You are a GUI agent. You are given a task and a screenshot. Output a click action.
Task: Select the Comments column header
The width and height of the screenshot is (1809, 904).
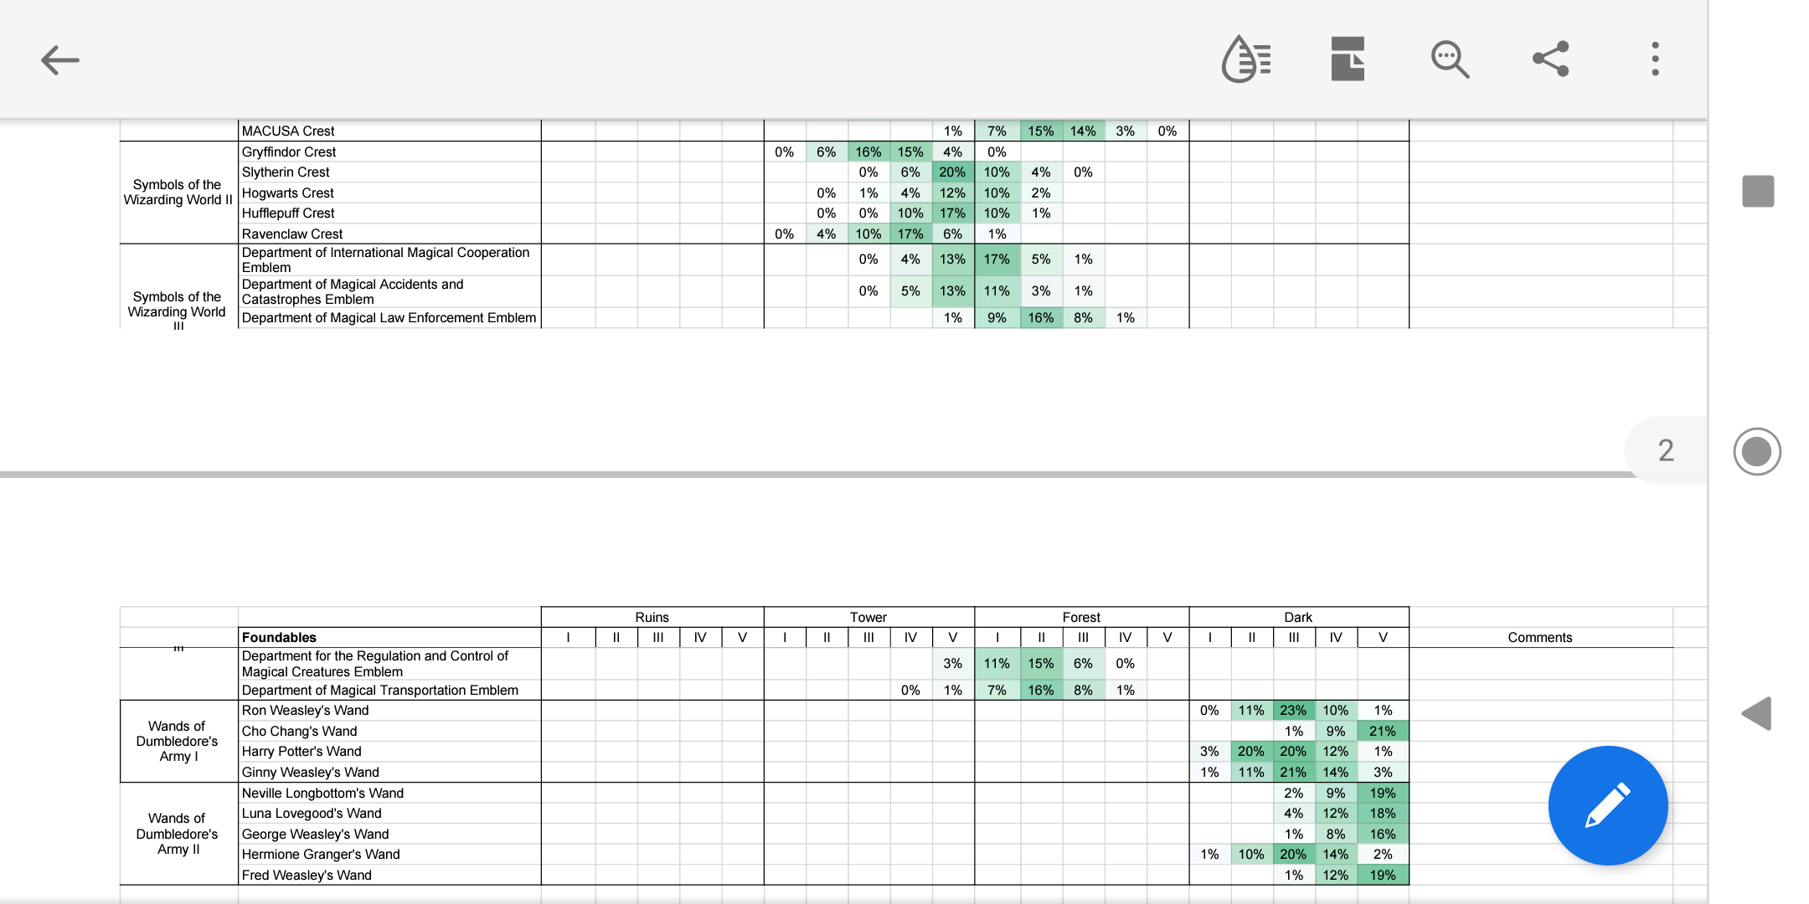click(1539, 637)
